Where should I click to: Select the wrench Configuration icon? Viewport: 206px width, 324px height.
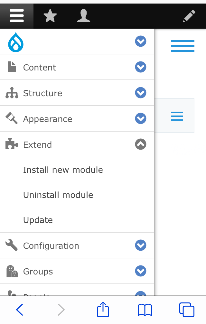point(11,245)
